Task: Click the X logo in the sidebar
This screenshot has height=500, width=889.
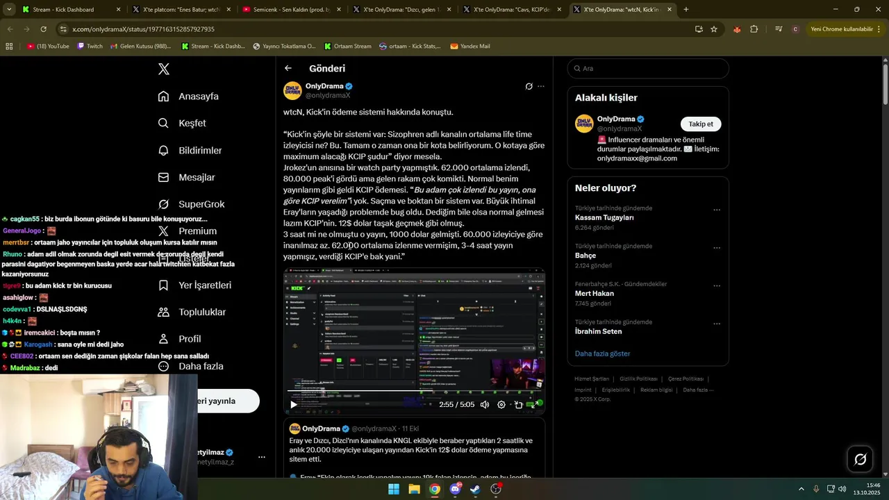Action: point(163,69)
